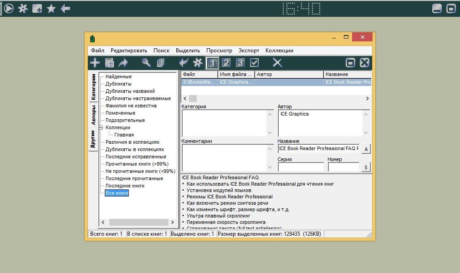Sort by the Название column header
The width and height of the screenshot is (460, 273).
[348, 75]
